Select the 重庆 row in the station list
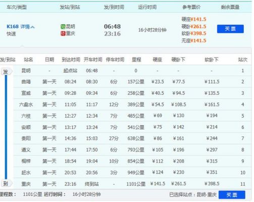This screenshot has height=202, width=254. [x=132, y=184]
